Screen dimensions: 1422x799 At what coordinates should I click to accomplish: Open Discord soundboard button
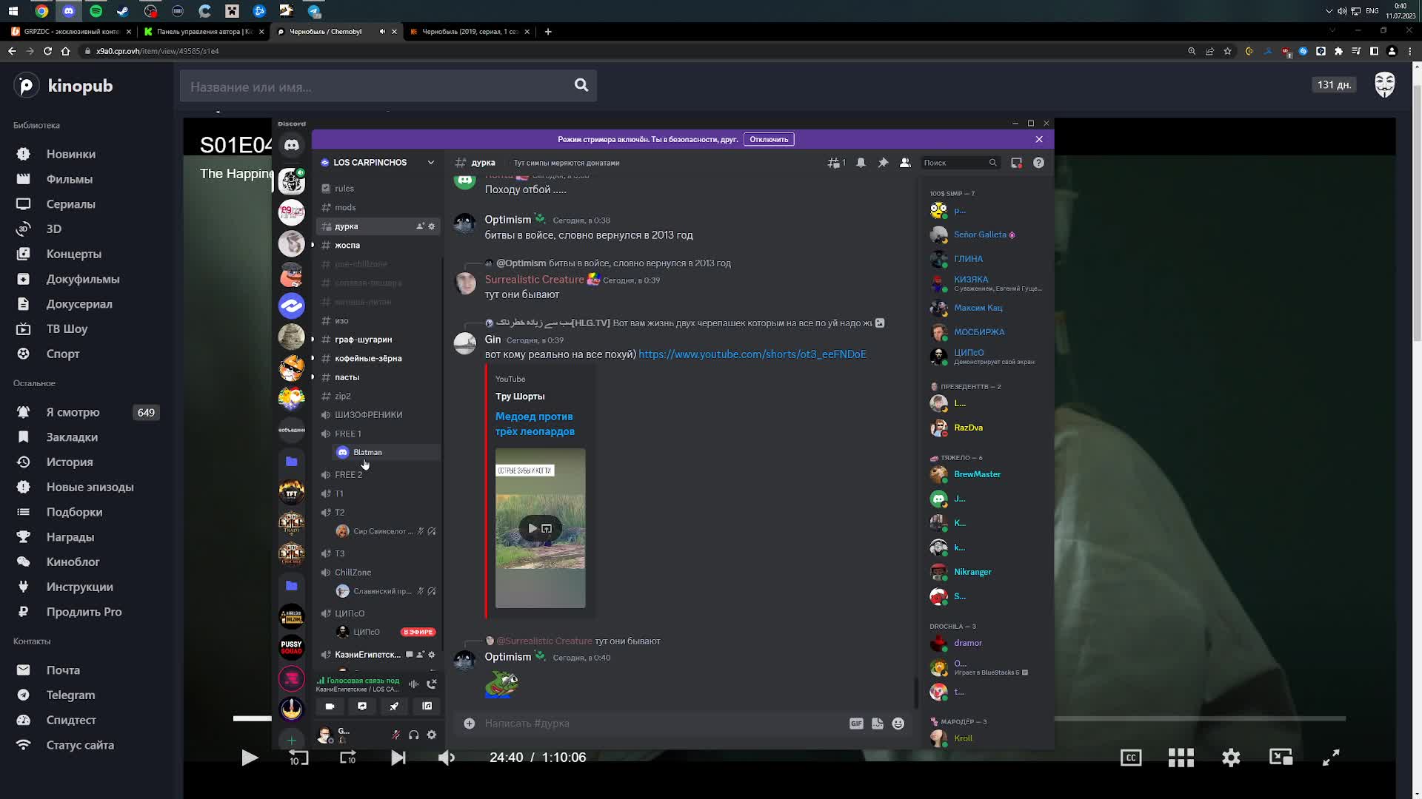click(427, 707)
